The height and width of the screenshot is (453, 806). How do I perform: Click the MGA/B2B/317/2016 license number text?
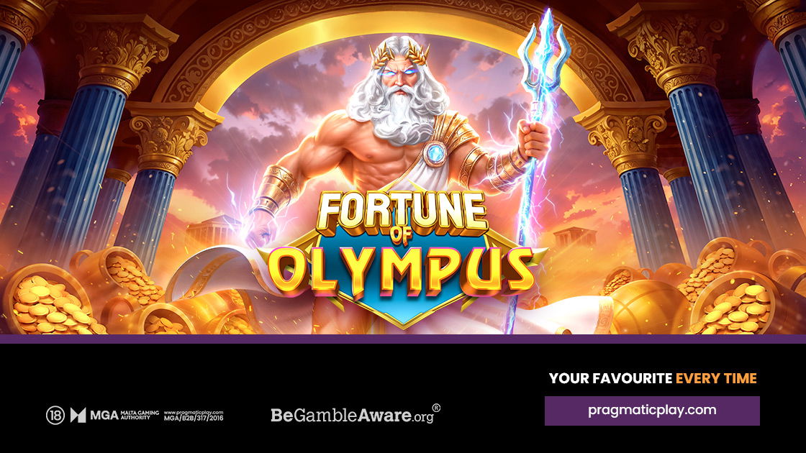(x=194, y=418)
